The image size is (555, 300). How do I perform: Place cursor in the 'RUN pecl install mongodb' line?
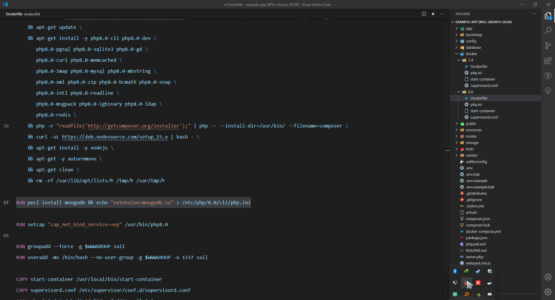point(133,203)
